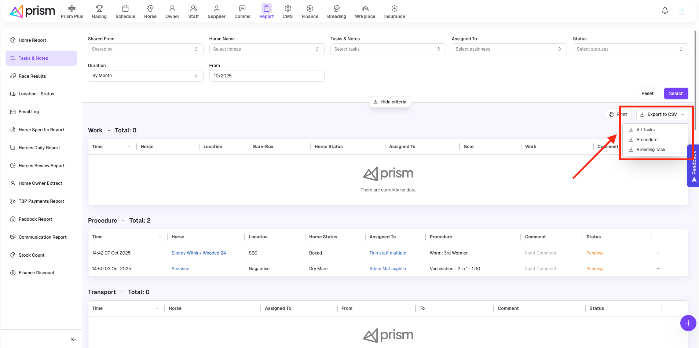Collapse the left sidebar panel
Image resolution: width=699 pixels, height=348 pixels.
[73, 339]
